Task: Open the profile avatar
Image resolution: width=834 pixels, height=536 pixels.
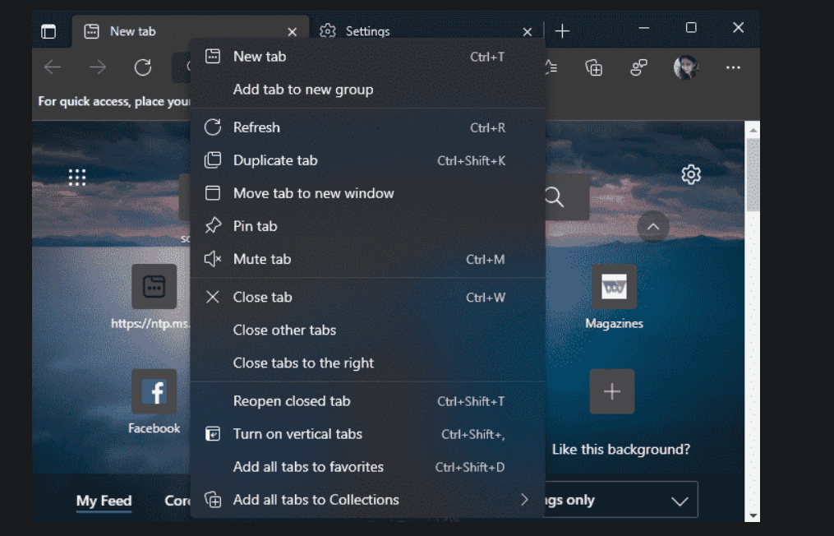Action: coord(685,67)
